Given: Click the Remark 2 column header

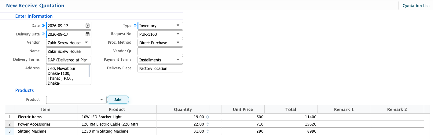Looking at the screenshot, I should coord(397,109).
